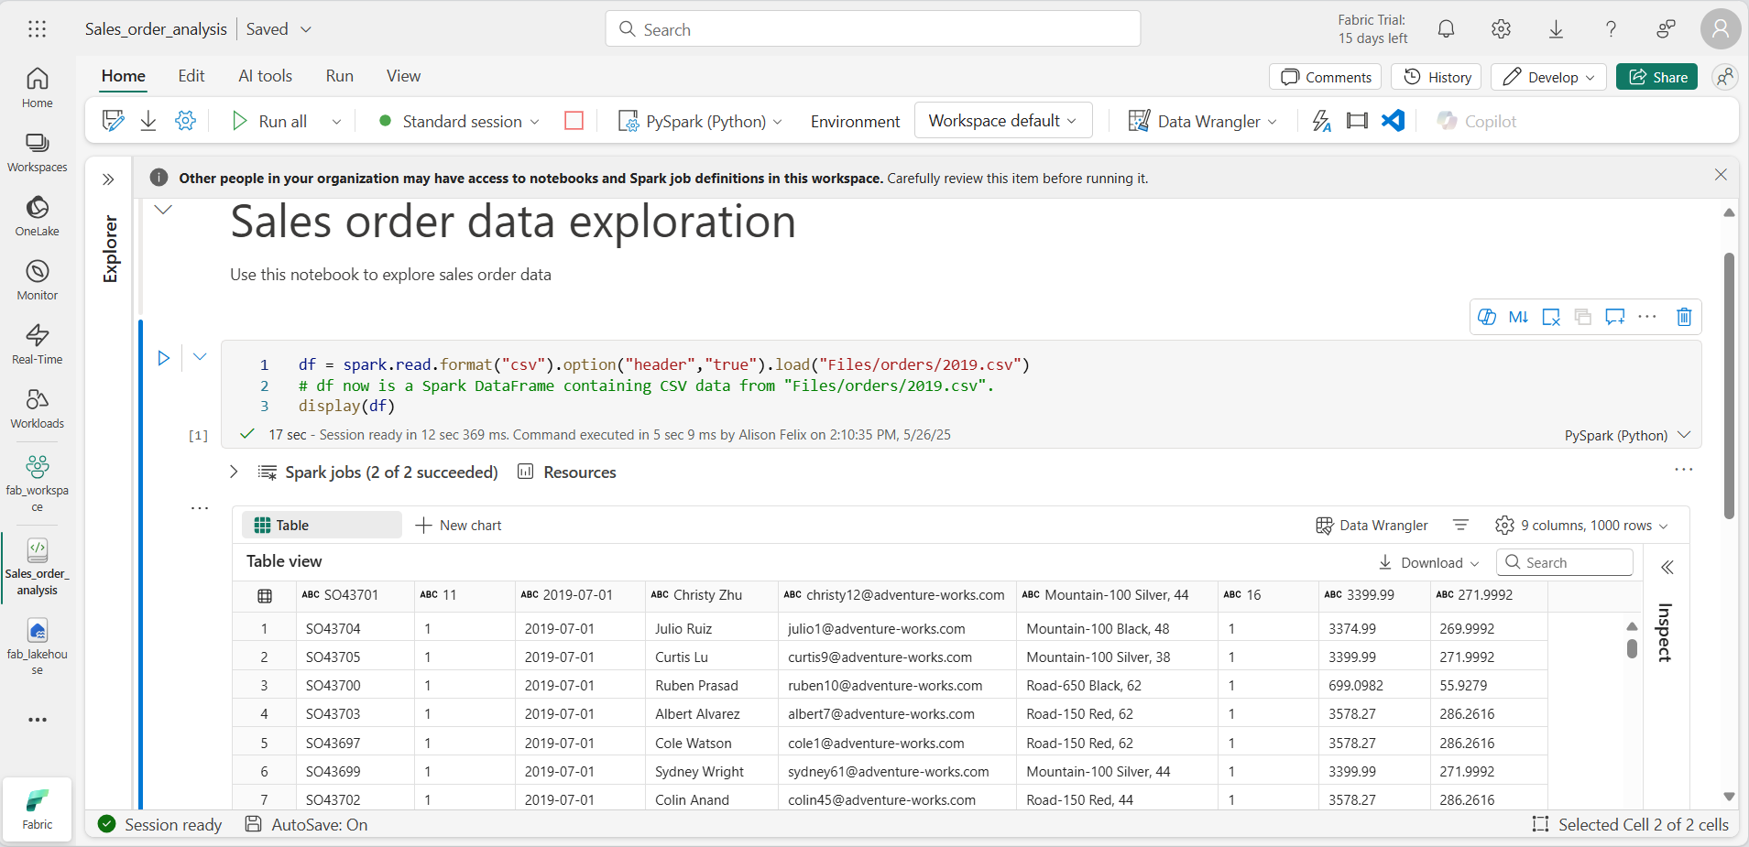Open the cell toolbar more options ellipsis
Image resolution: width=1749 pixels, height=847 pixels.
click(1647, 317)
